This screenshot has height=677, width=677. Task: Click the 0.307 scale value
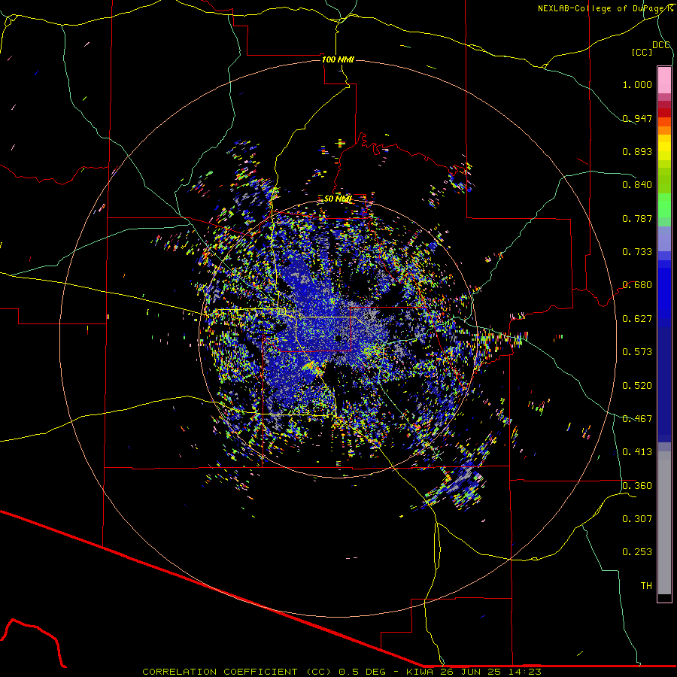click(x=637, y=519)
